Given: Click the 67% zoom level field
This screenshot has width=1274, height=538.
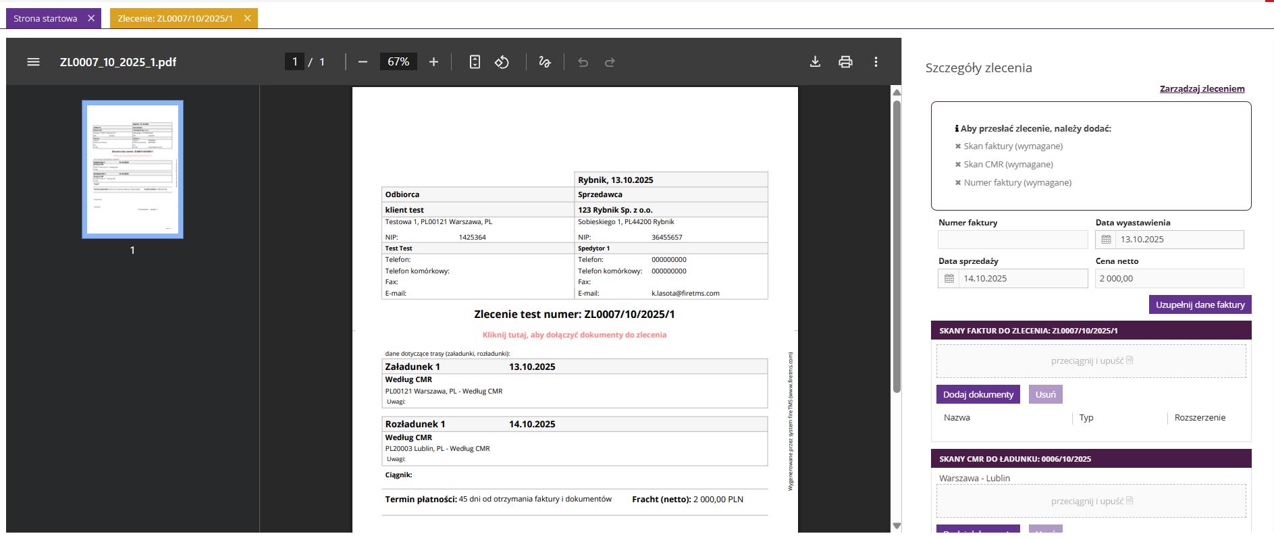Looking at the screenshot, I should [x=398, y=62].
